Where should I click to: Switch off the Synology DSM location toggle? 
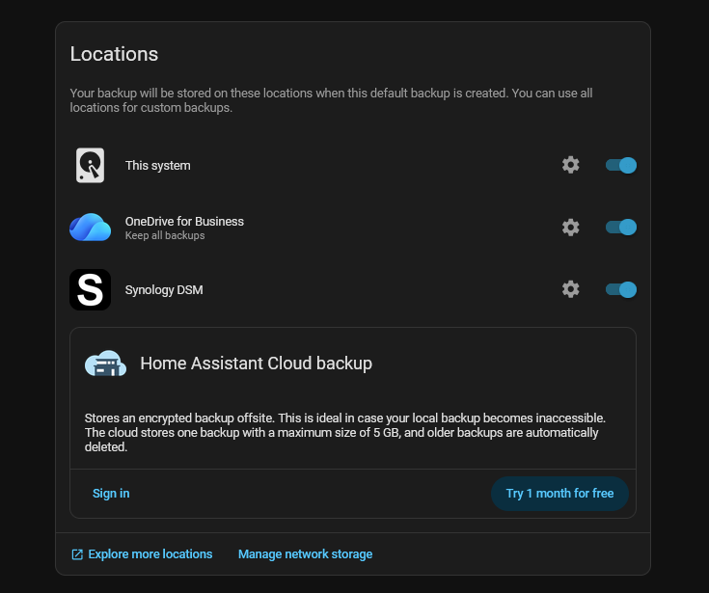tap(620, 289)
